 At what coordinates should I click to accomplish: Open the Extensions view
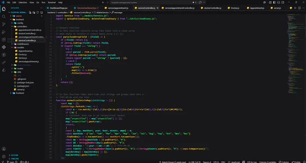[4, 40]
